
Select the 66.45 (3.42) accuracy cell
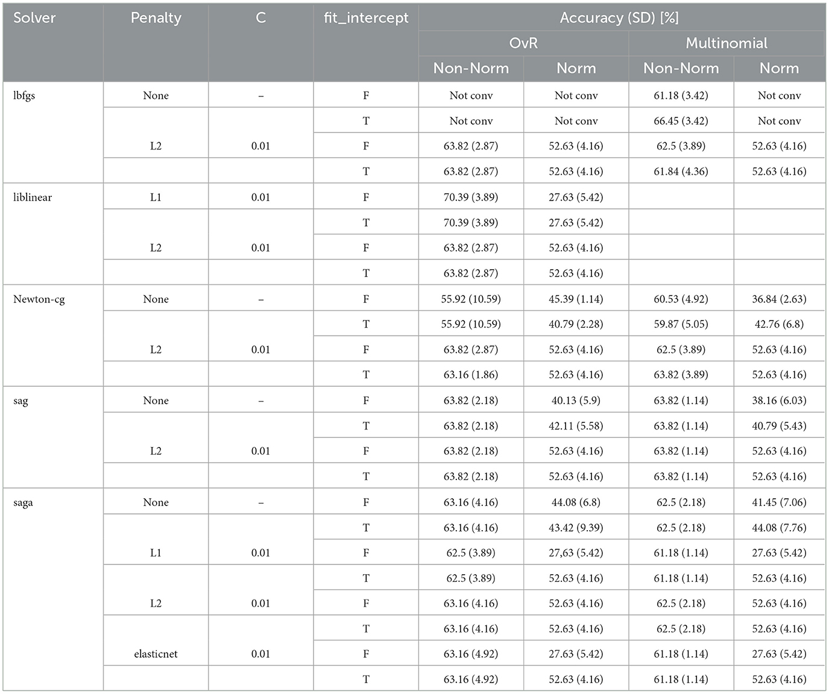click(x=681, y=121)
